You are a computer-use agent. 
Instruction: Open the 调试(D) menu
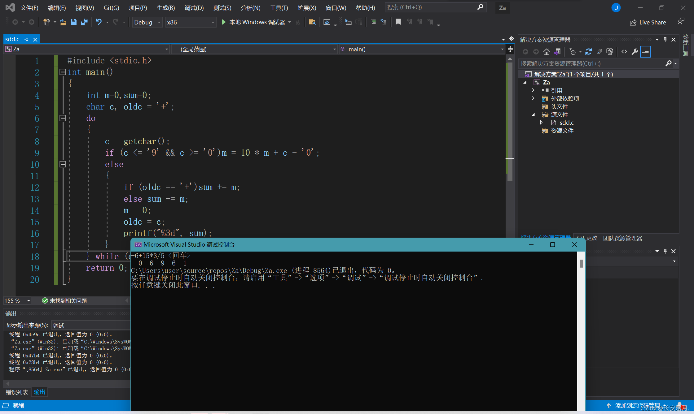tap(194, 8)
